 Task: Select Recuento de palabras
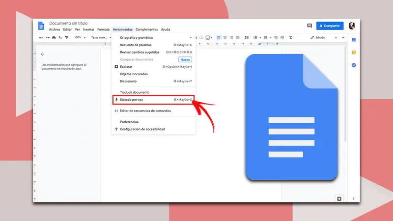click(x=153, y=45)
